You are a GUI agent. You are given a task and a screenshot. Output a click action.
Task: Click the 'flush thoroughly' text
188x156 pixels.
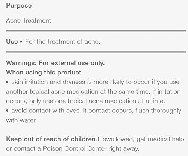point(158,111)
